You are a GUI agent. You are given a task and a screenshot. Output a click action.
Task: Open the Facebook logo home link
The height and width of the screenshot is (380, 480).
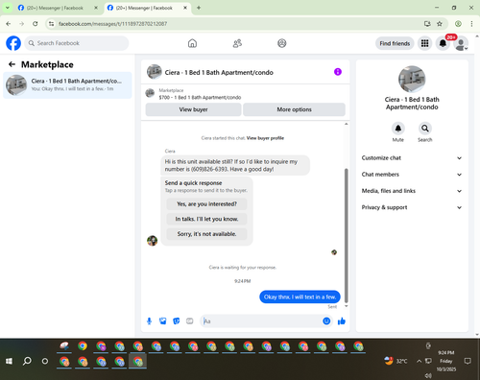[x=13, y=43]
